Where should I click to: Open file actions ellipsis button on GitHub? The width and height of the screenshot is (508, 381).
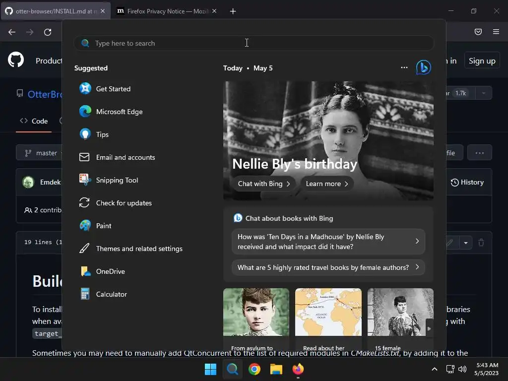click(x=480, y=153)
